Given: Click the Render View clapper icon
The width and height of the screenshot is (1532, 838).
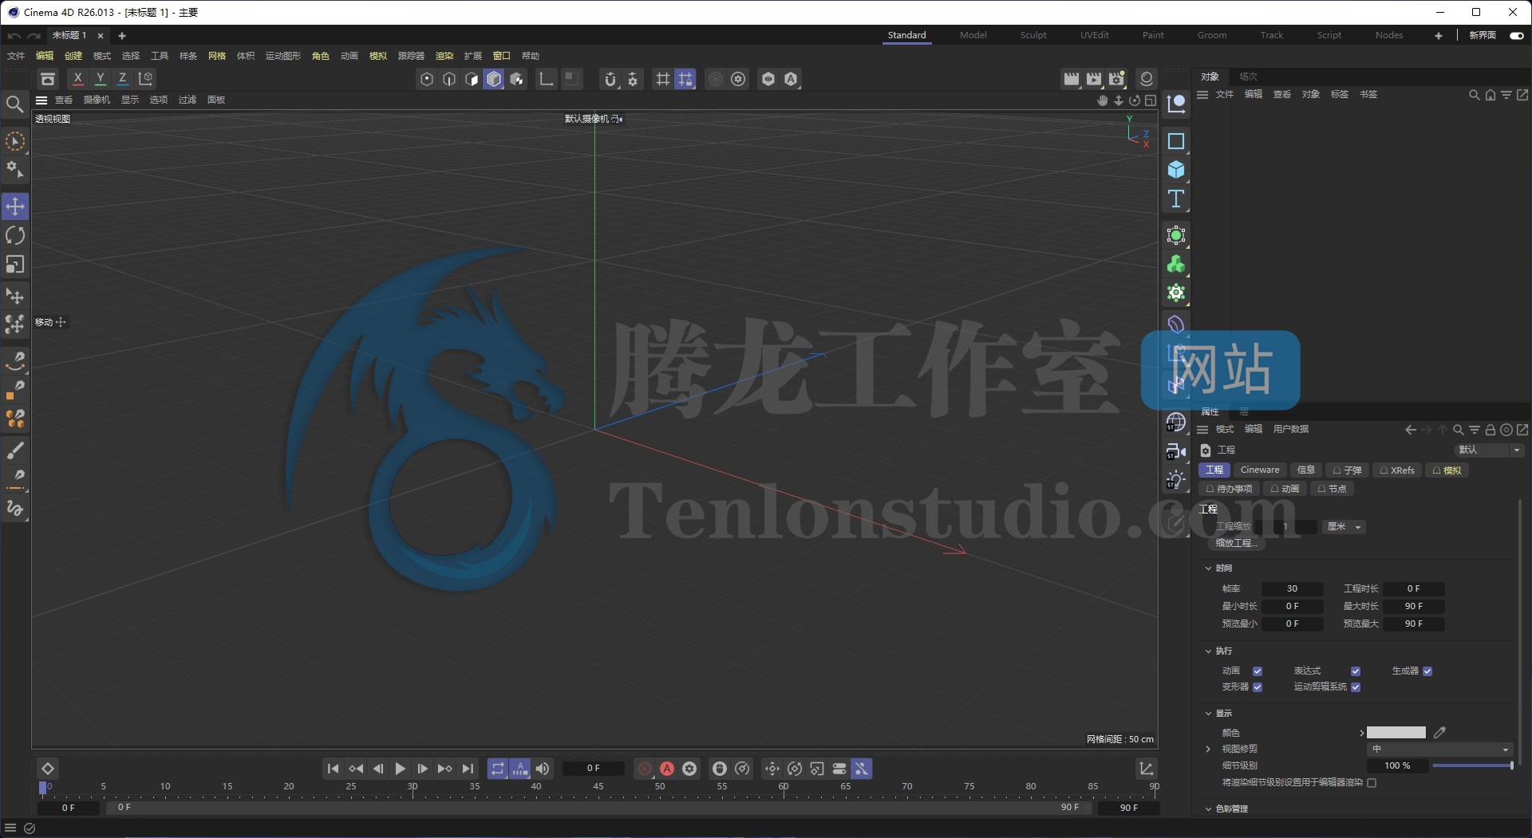Looking at the screenshot, I should point(1072,78).
